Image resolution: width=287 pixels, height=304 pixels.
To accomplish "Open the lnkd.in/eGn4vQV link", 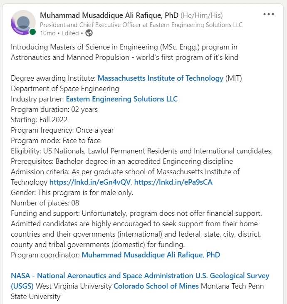I will [x=90, y=182].
